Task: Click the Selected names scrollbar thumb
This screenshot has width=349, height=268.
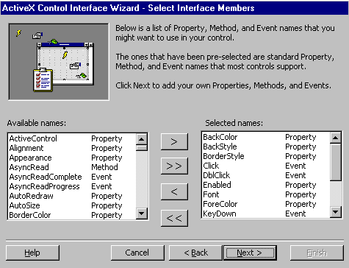Action: tap(336, 162)
